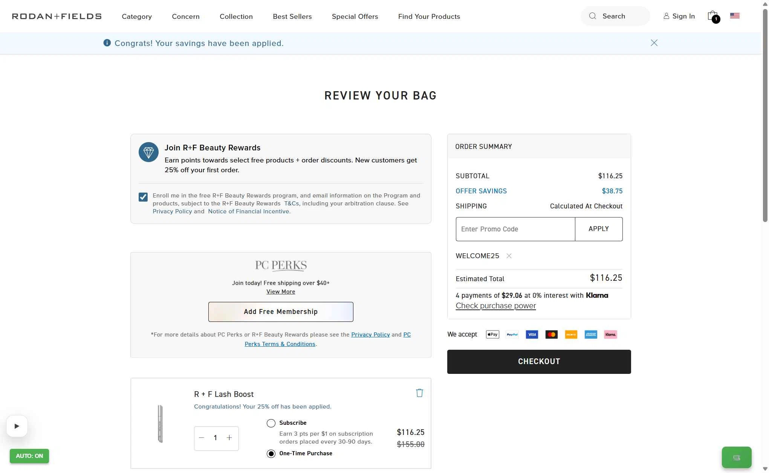
Task: Click the Enter Promo Code field
Action: (x=515, y=229)
